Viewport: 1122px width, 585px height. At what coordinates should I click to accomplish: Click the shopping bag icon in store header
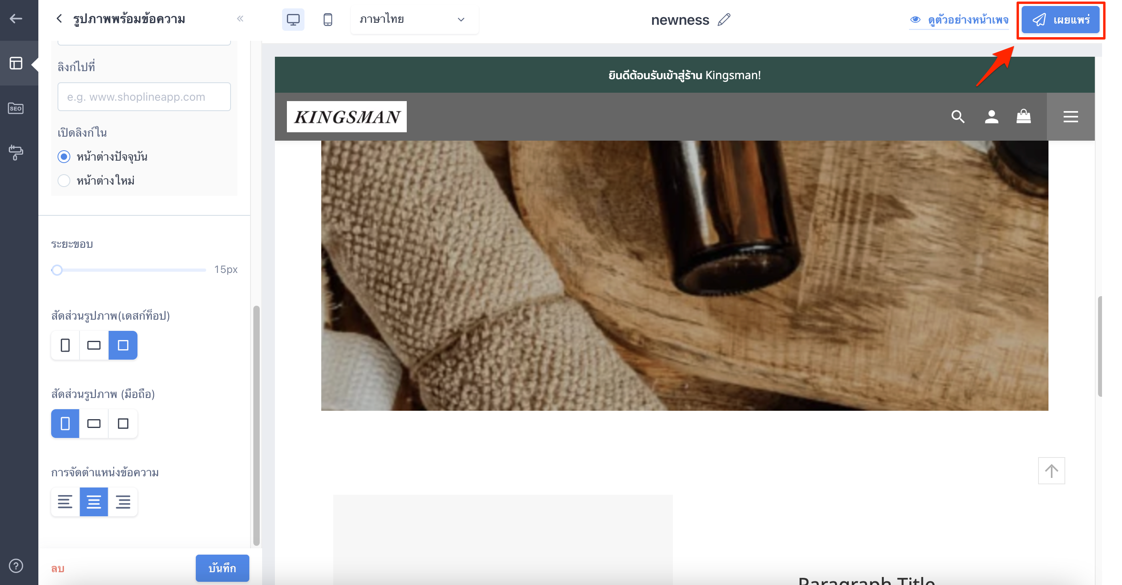pyautogui.click(x=1024, y=116)
